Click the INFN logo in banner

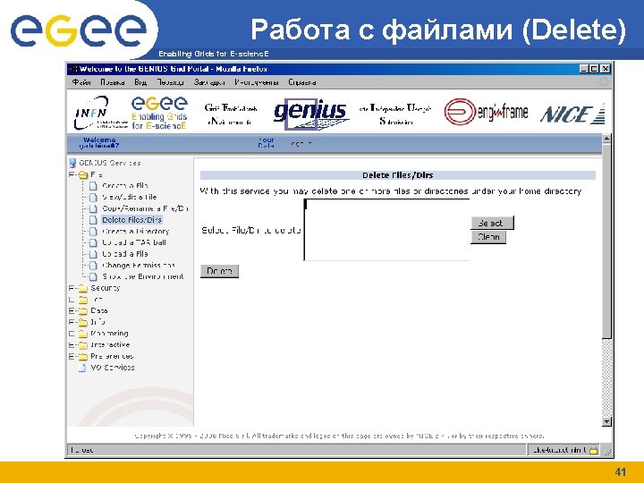pyautogui.click(x=100, y=113)
